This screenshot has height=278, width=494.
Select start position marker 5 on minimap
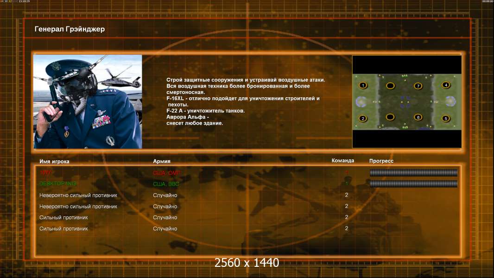(x=445, y=118)
